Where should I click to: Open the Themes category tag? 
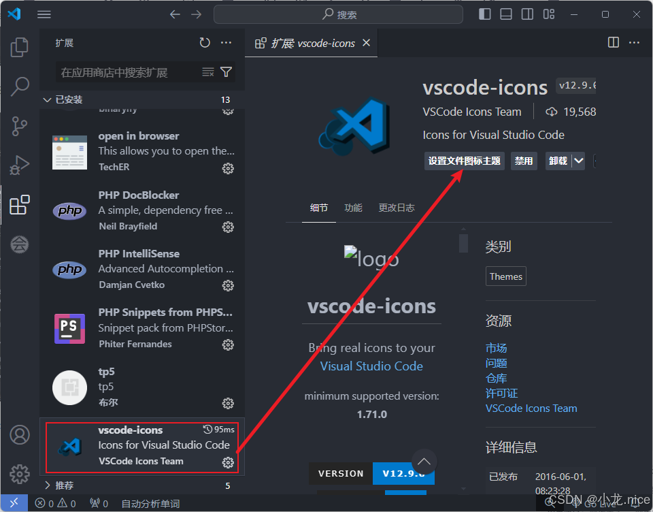point(505,276)
